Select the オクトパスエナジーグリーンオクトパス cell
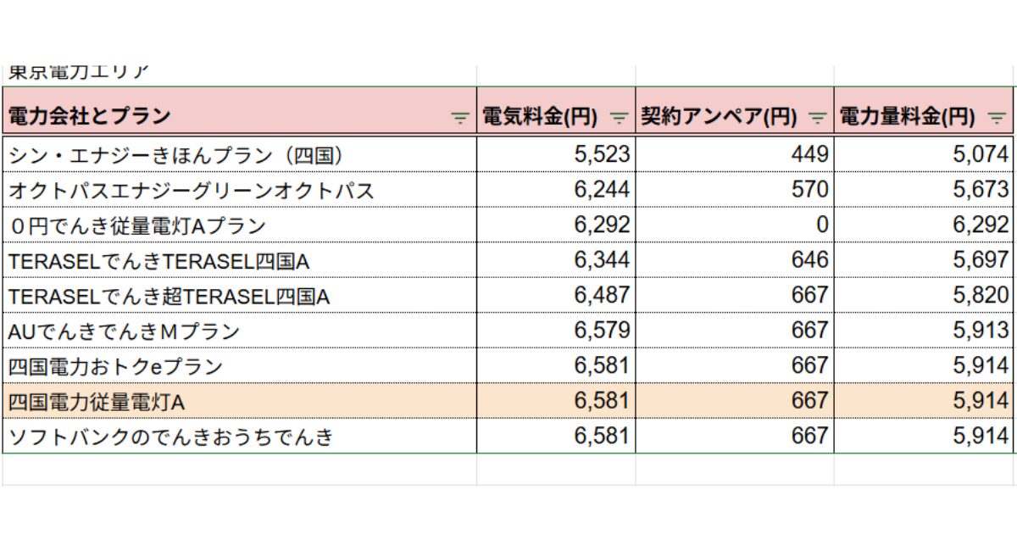Screen dimensions: 1017x534 [x=239, y=189]
